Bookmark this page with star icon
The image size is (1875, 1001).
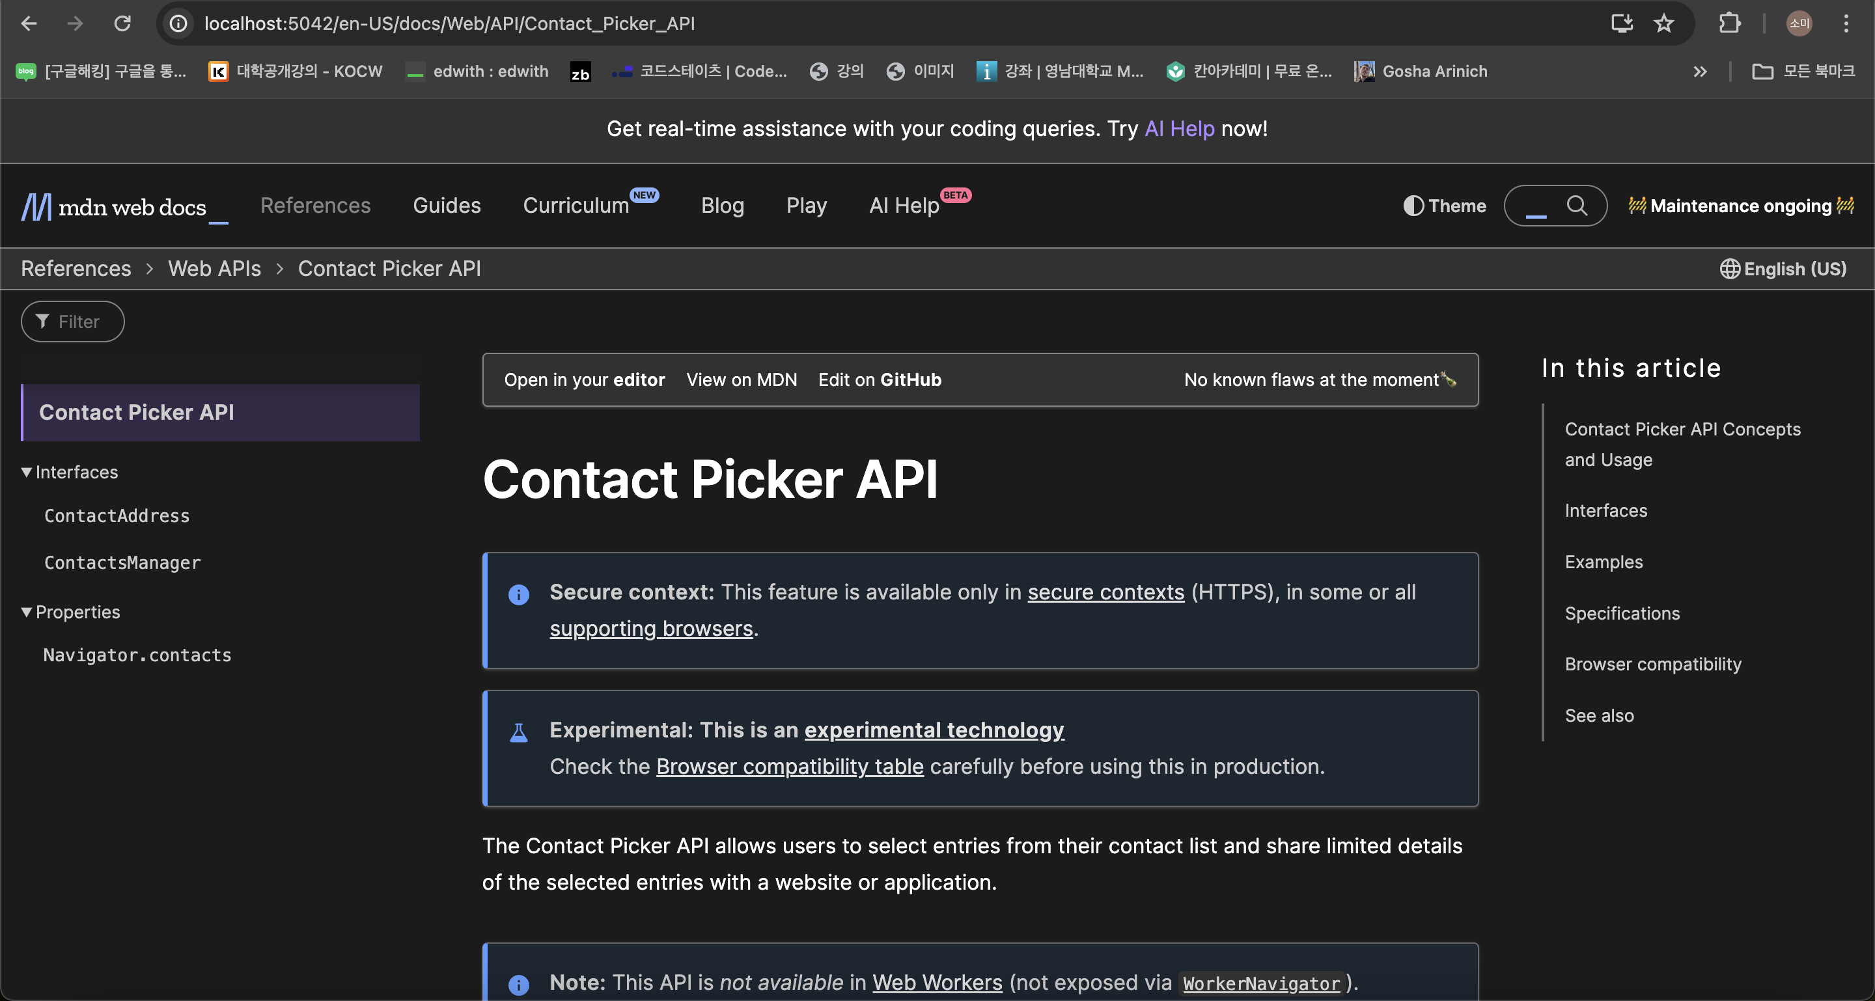tap(1664, 24)
